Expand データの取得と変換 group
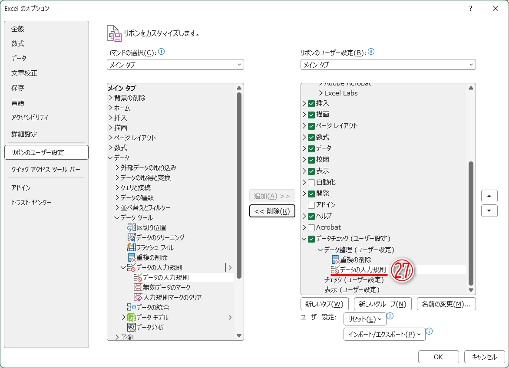Screen dimensions: 509x368 (117, 177)
